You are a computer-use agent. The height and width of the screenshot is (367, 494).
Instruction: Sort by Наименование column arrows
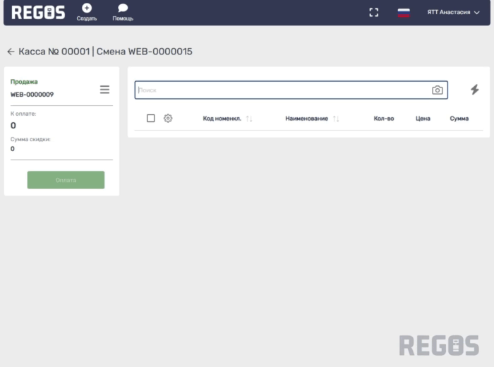tap(336, 119)
